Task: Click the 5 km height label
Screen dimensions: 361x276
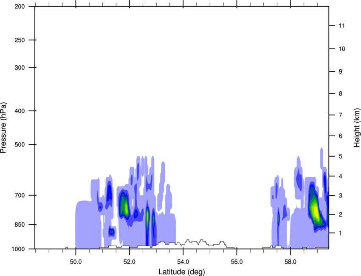Action: [341, 156]
